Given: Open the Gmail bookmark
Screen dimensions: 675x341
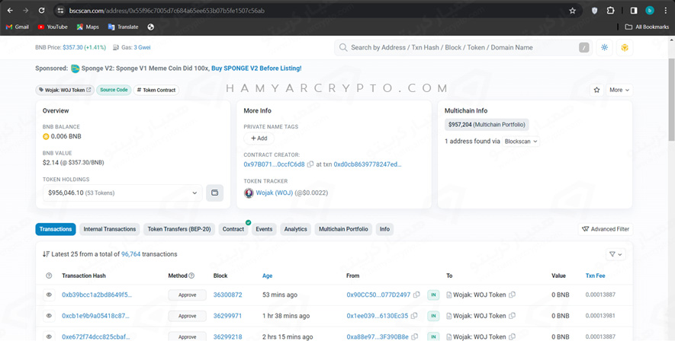Looking at the screenshot, I should (18, 27).
